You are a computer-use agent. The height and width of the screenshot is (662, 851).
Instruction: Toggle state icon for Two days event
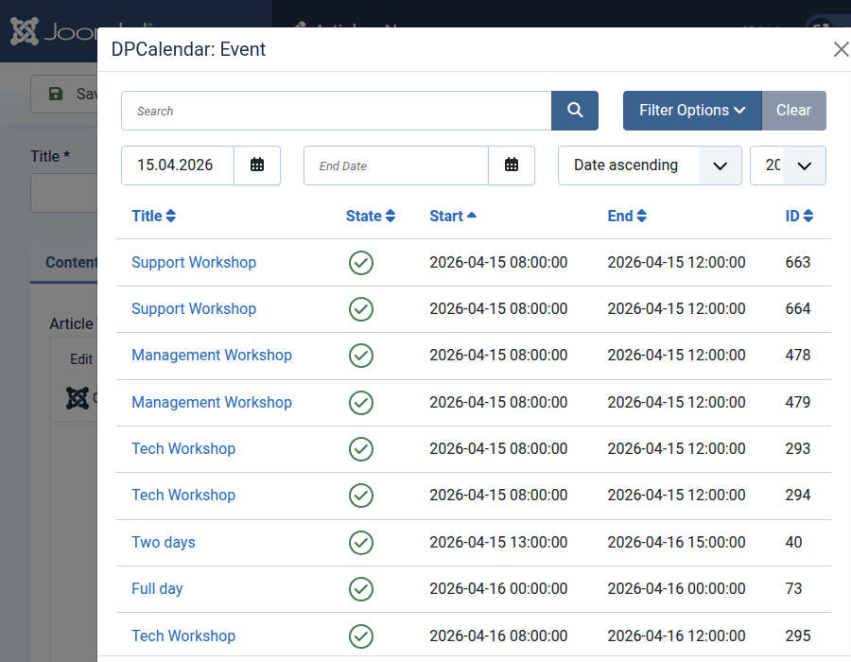(360, 543)
